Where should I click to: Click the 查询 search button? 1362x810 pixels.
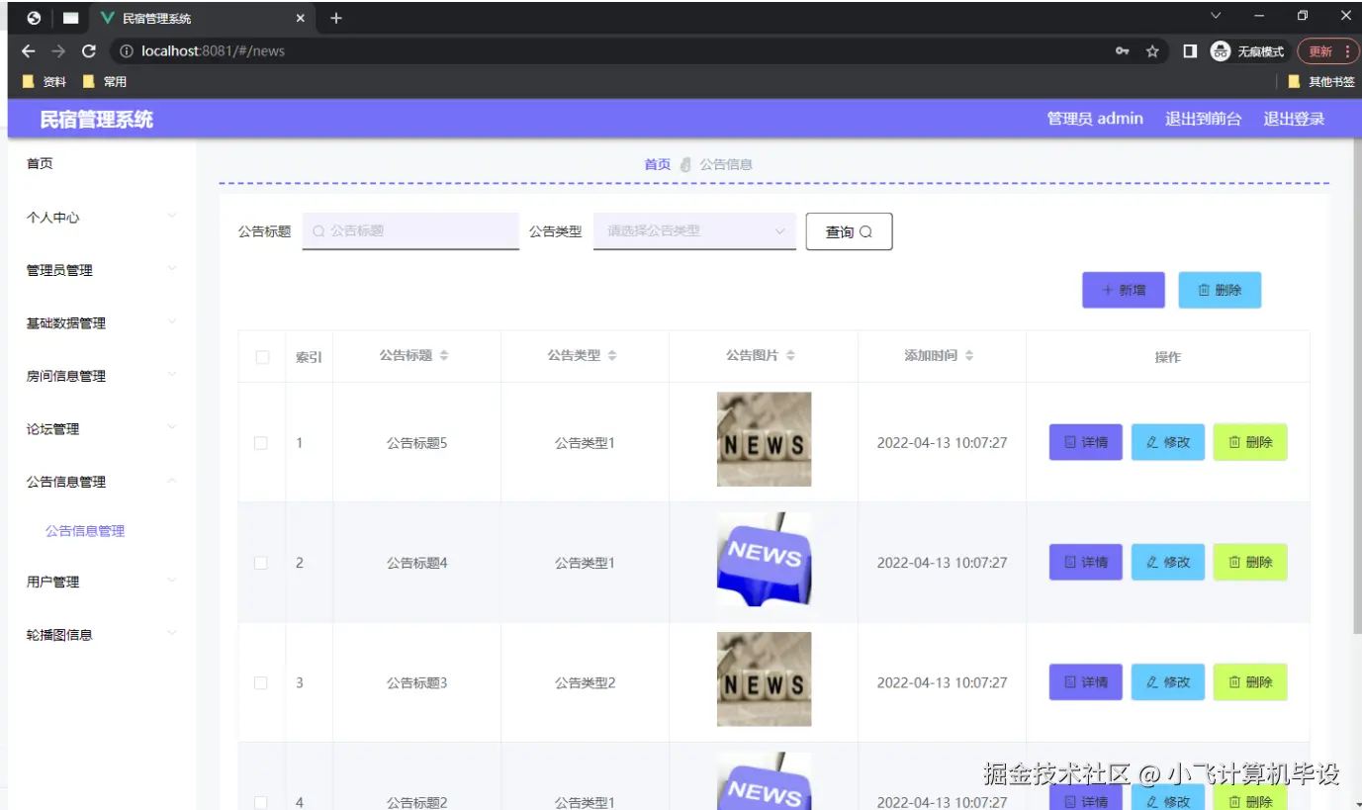pos(849,231)
